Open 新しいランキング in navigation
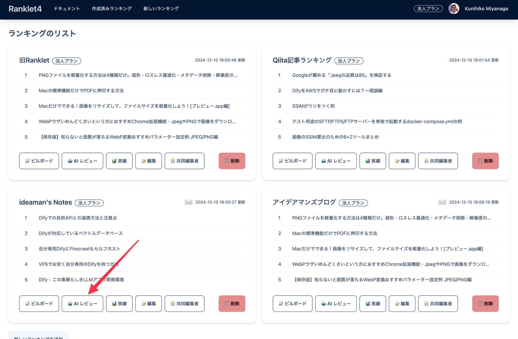The width and height of the screenshot is (518, 339). tap(161, 8)
